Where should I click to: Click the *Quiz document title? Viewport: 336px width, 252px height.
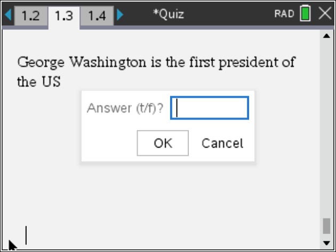point(169,14)
